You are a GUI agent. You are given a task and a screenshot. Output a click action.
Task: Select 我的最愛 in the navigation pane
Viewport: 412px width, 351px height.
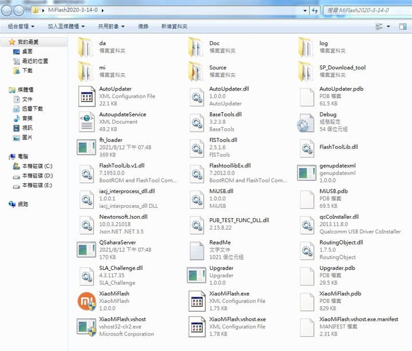pyautogui.click(x=28, y=42)
